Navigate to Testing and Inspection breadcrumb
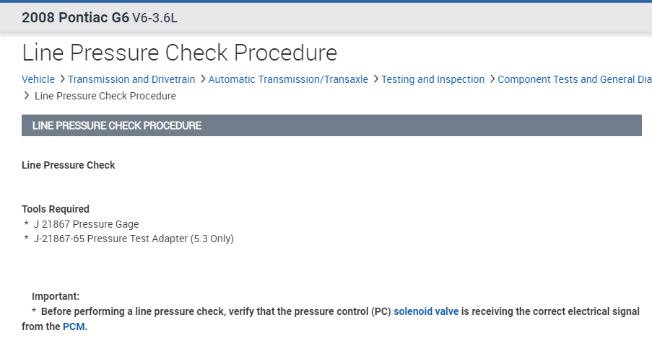This screenshot has height=343, width=652. (433, 79)
